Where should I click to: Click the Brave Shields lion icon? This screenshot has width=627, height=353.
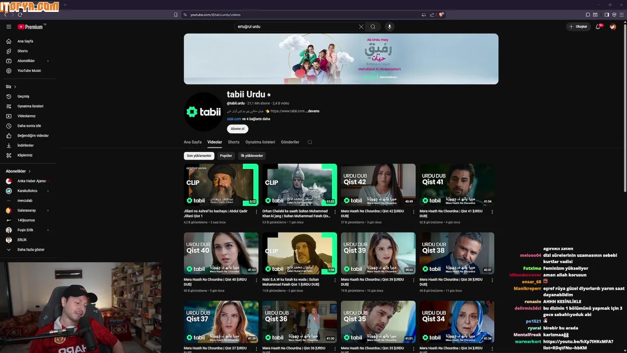click(x=441, y=15)
